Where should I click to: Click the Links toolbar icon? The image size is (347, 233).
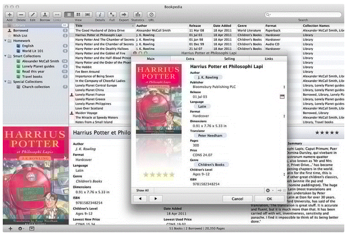[x=57, y=15]
